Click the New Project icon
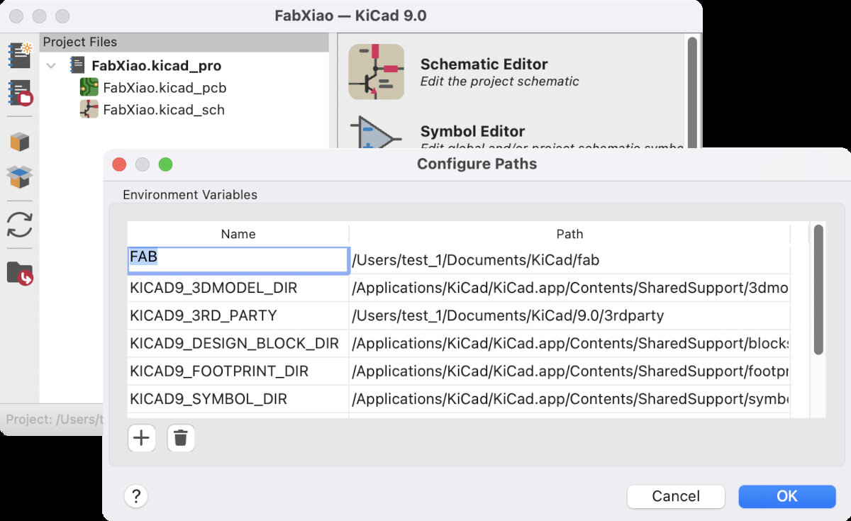 point(20,55)
